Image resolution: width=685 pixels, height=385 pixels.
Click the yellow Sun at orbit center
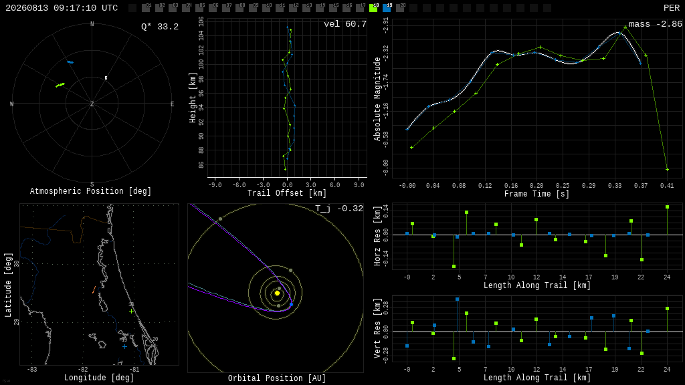(x=277, y=293)
